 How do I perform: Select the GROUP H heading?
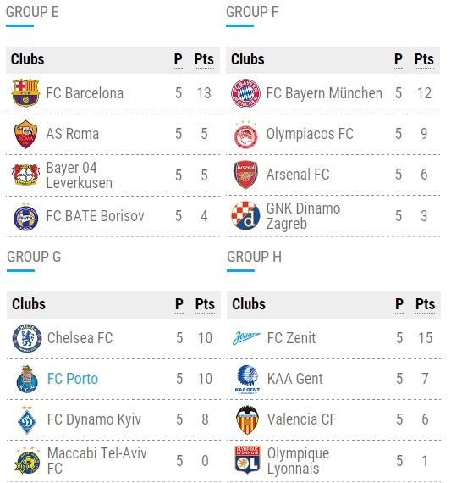[x=254, y=257]
